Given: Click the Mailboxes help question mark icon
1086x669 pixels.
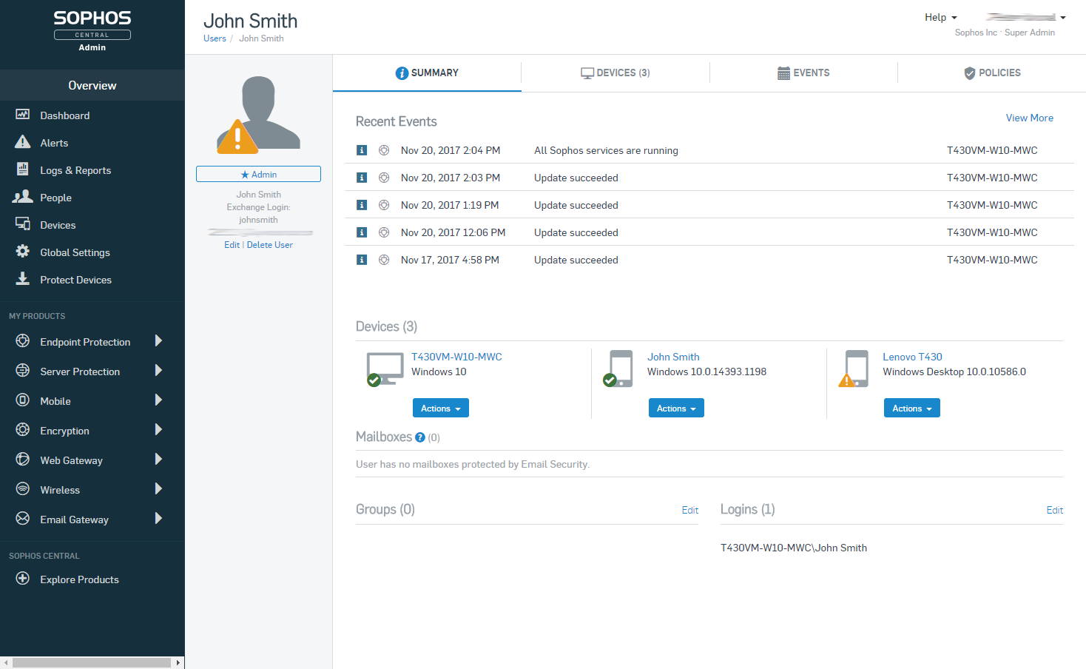Looking at the screenshot, I should click(x=420, y=437).
